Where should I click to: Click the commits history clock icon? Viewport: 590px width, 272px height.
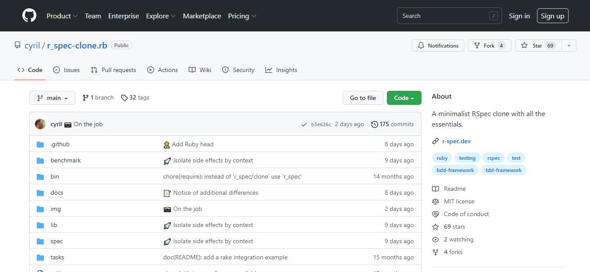pyautogui.click(x=375, y=124)
